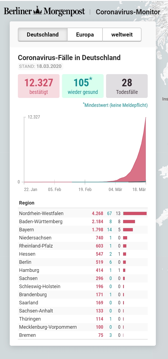Open the weltweit tab
This screenshot has height=359, width=168.
coord(122,35)
